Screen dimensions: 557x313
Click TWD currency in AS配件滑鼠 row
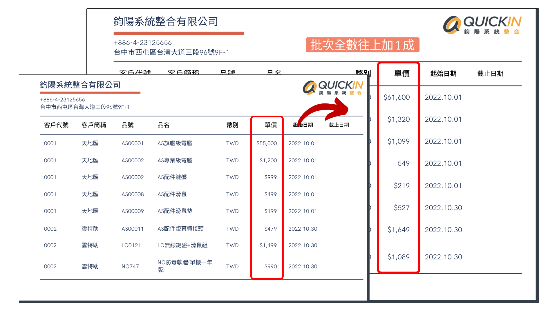232,194
